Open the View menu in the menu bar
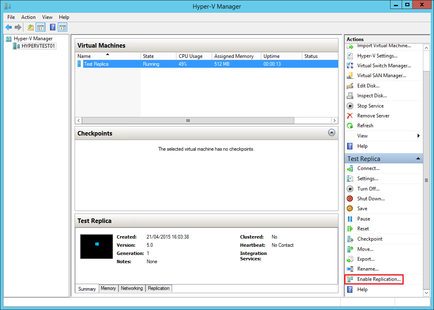434x310 pixels. tap(47, 17)
